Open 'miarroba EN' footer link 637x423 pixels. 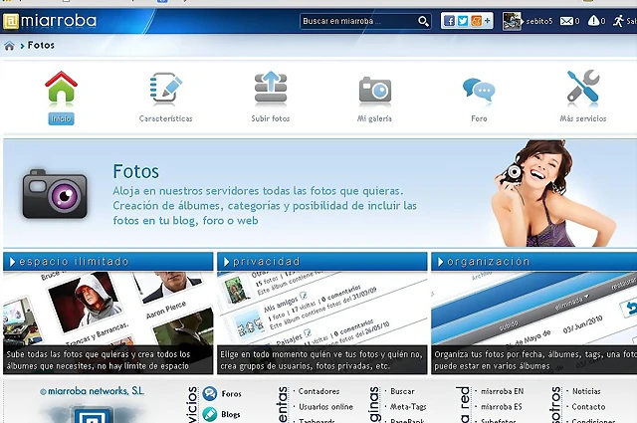coord(503,391)
